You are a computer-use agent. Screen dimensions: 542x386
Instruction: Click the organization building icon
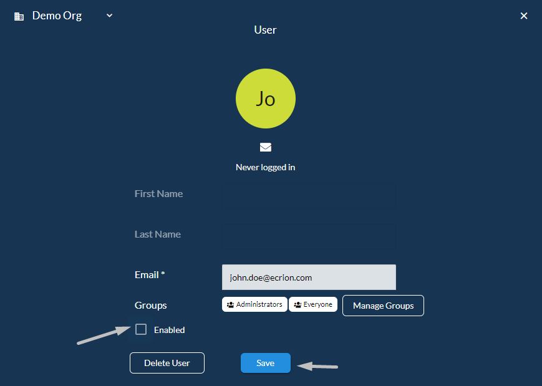[19, 16]
